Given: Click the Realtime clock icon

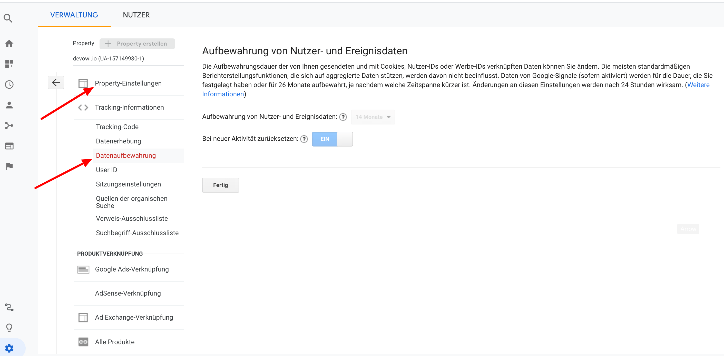Looking at the screenshot, I should (9, 85).
